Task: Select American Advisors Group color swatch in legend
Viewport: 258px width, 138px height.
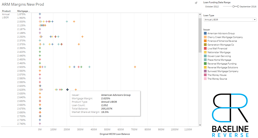Action: 205,33
